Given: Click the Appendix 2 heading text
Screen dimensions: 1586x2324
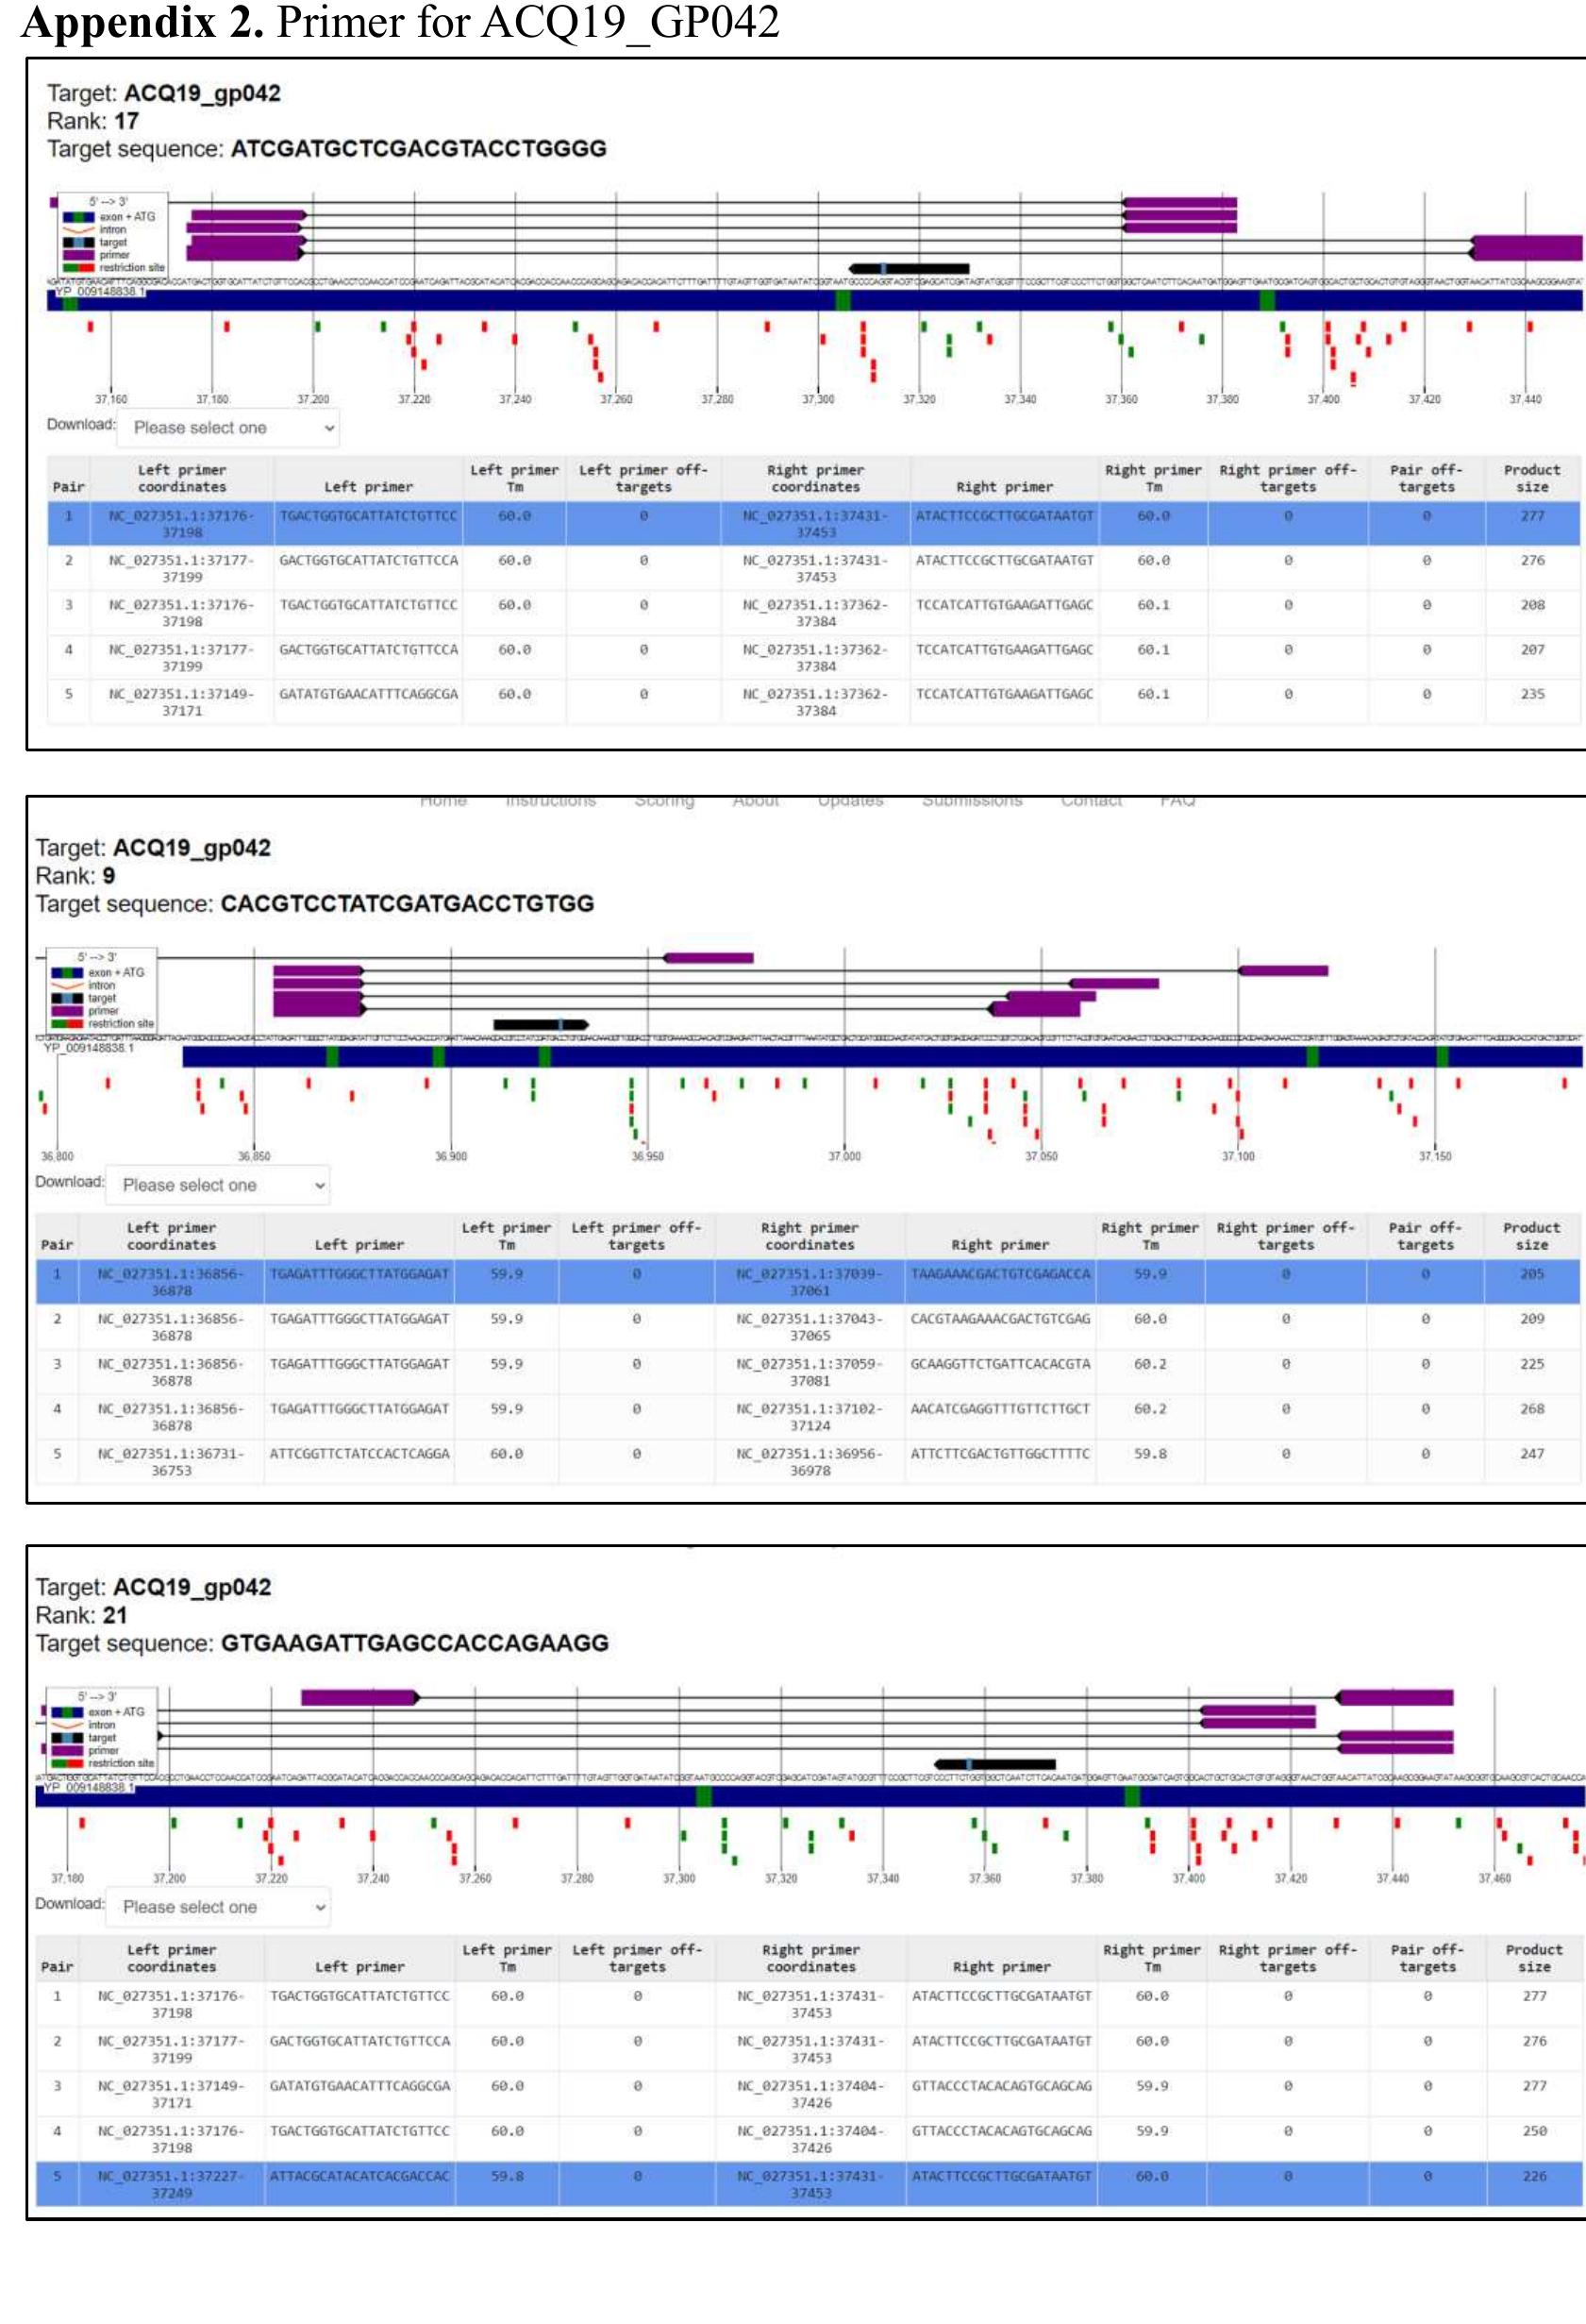Looking at the screenshot, I should (400, 22).
